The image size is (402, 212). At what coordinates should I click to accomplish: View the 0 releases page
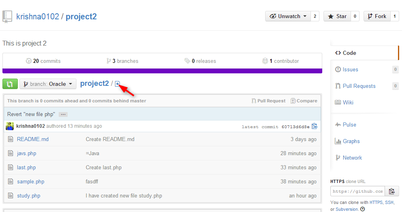tap(200, 61)
